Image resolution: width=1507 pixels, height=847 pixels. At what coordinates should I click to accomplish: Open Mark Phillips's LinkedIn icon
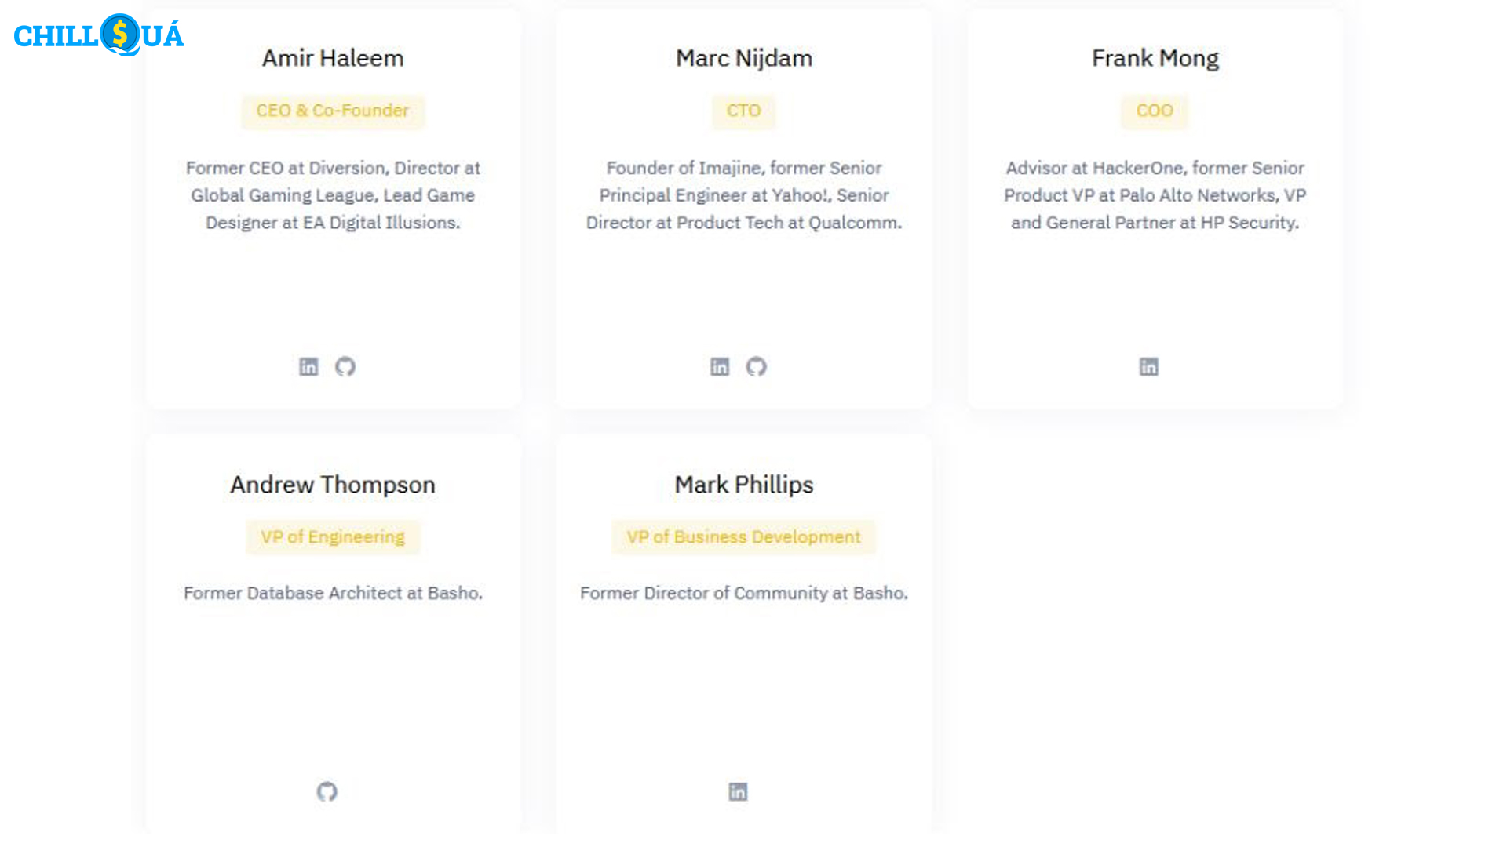point(738,792)
